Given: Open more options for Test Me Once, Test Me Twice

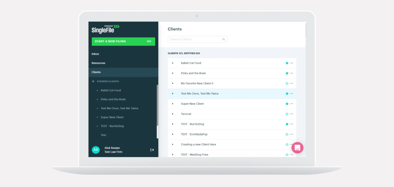Looking at the screenshot, I should click(292, 93).
